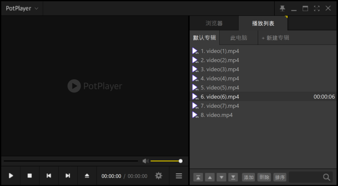Start playback with the Play button
The image size is (338, 186).
point(11,176)
